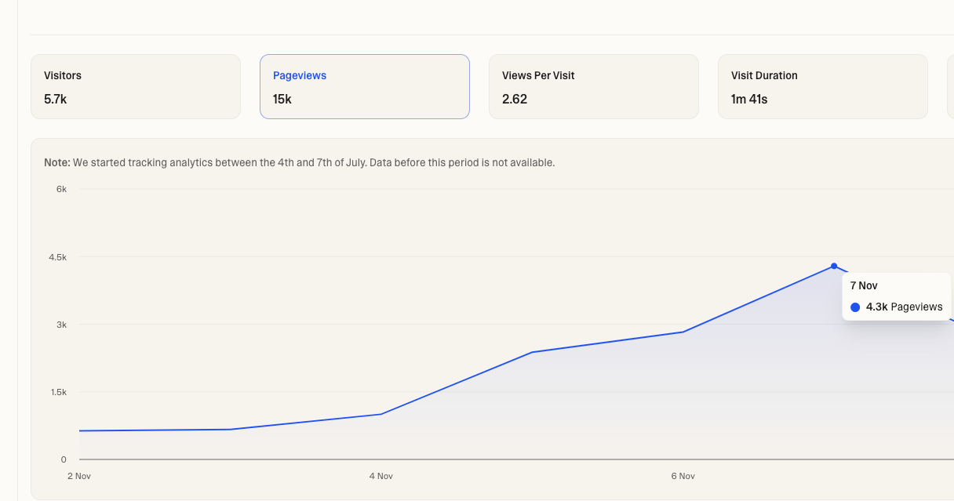Click the 0 y-axis baseline label
Screen dimensions: 954x501
tap(64, 459)
